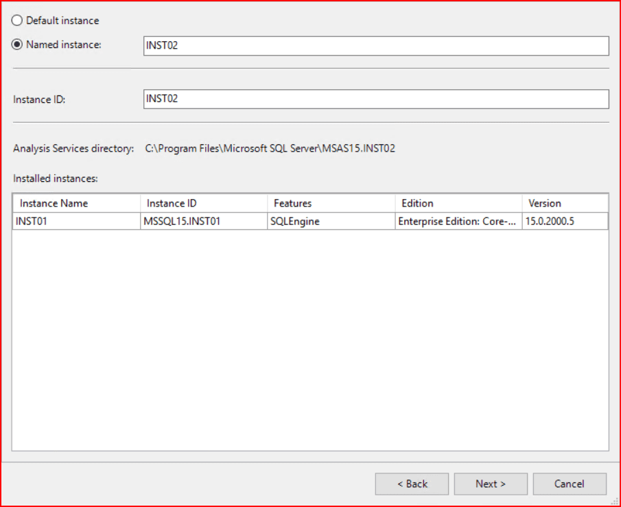Sort by Instance Name column header

75,203
